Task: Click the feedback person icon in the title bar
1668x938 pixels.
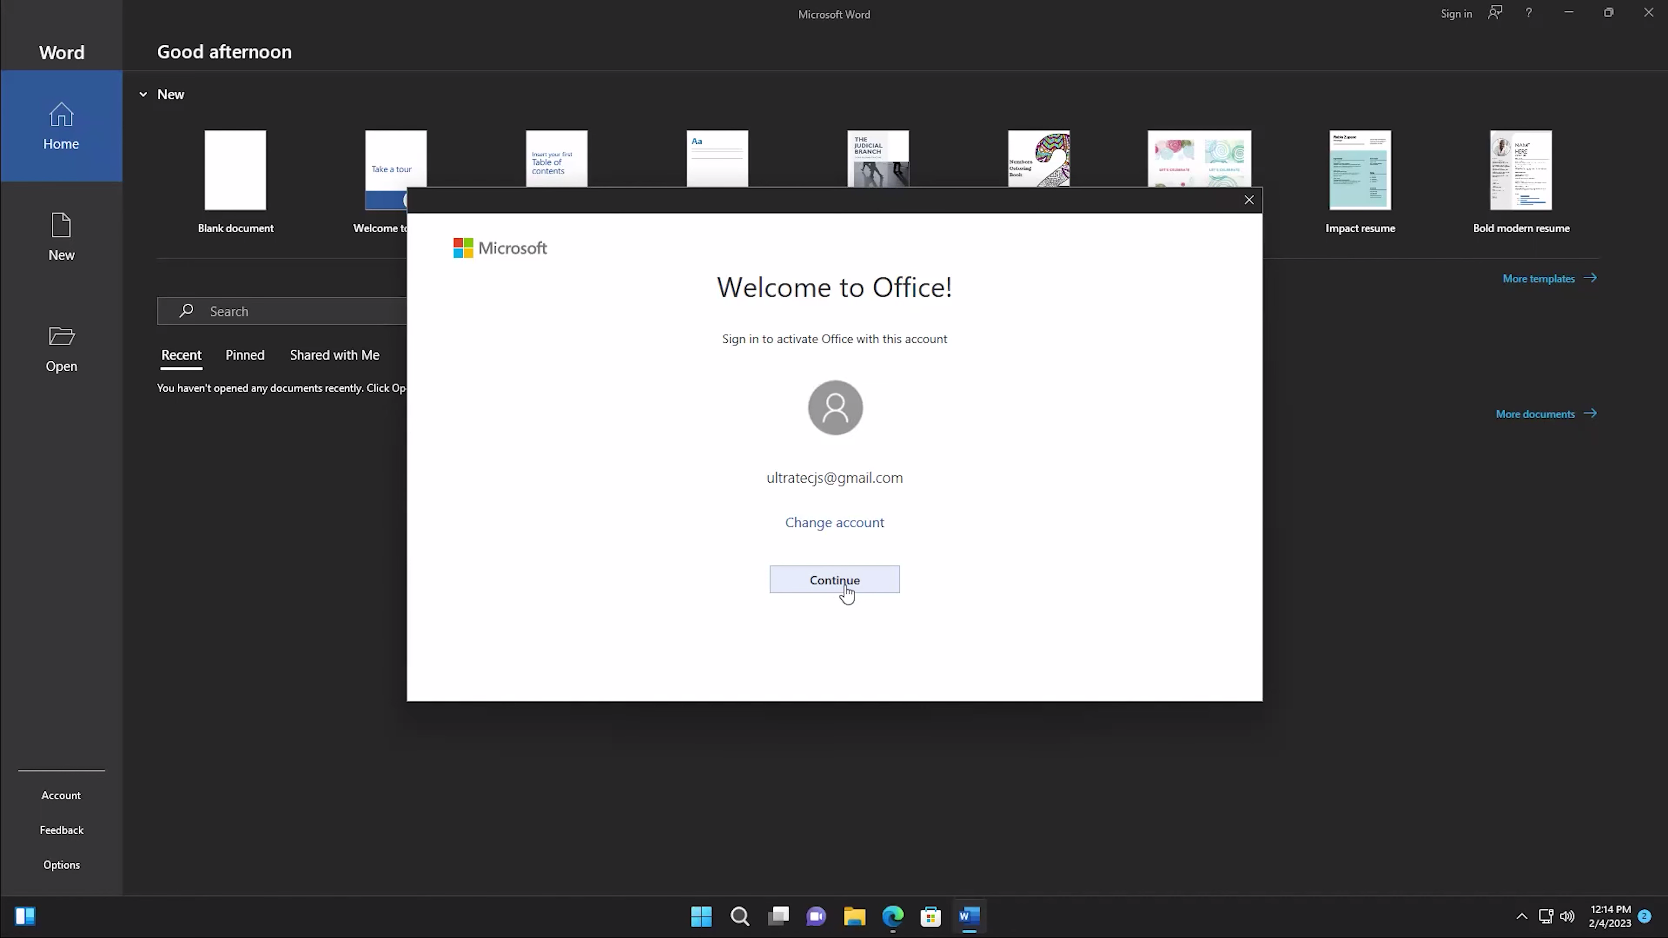Action: click(x=1494, y=13)
